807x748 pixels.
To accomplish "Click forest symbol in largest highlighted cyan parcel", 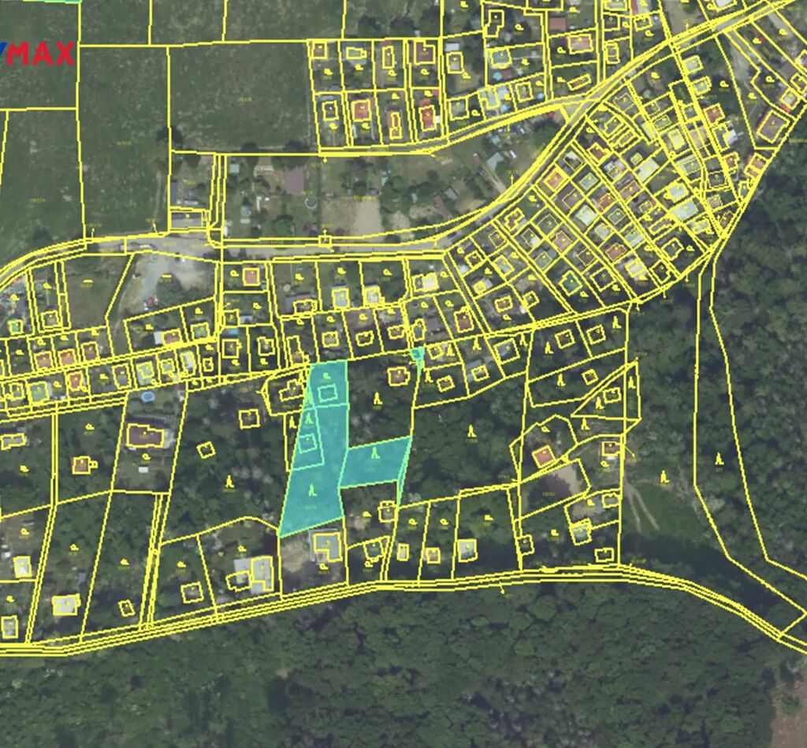I will (x=313, y=490).
